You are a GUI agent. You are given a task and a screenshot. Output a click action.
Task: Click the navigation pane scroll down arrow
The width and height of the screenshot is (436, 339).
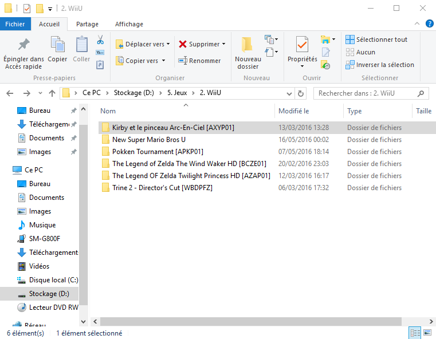83,321
